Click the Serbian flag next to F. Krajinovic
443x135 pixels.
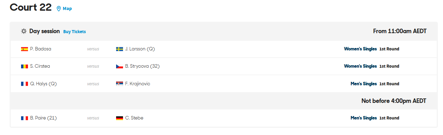click(x=120, y=84)
